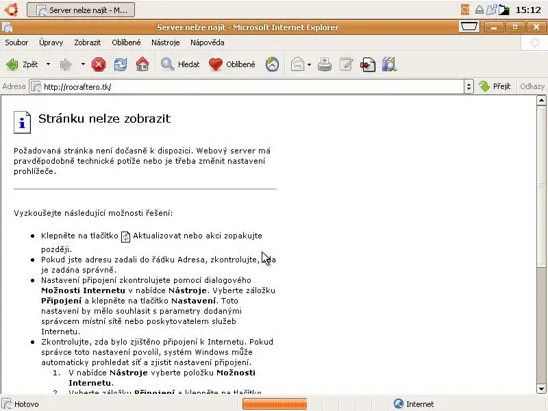Click the page icon in the address bar
548x411 pixels.
coord(36,87)
